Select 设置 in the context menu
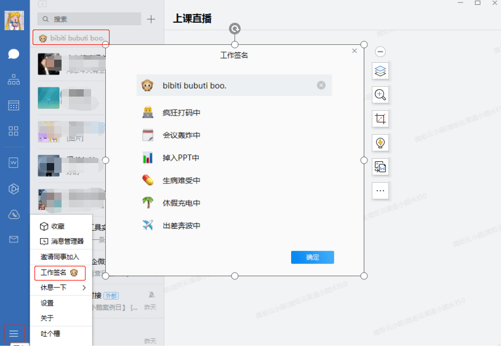The height and width of the screenshot is (347, 501). [x=47, y=303]
